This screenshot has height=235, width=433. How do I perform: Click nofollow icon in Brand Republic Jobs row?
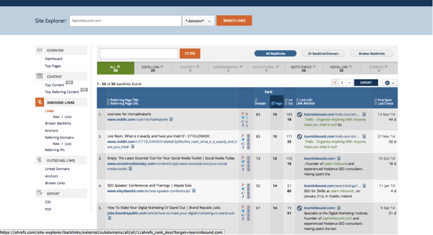299,208
